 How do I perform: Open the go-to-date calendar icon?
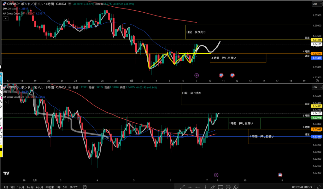click(x=84, y=186)
